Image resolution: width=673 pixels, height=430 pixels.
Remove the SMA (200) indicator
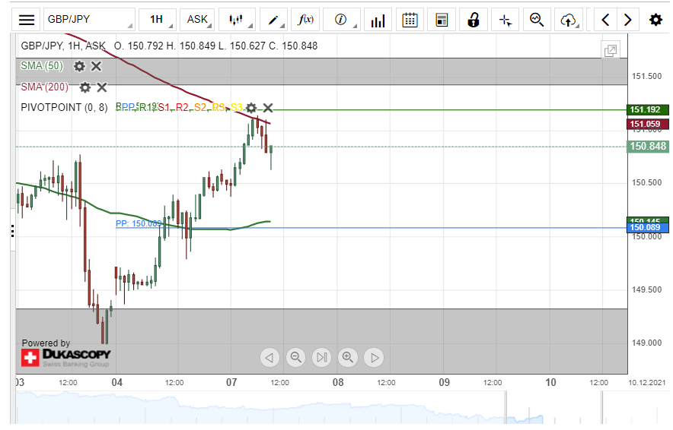pos(102,87)
